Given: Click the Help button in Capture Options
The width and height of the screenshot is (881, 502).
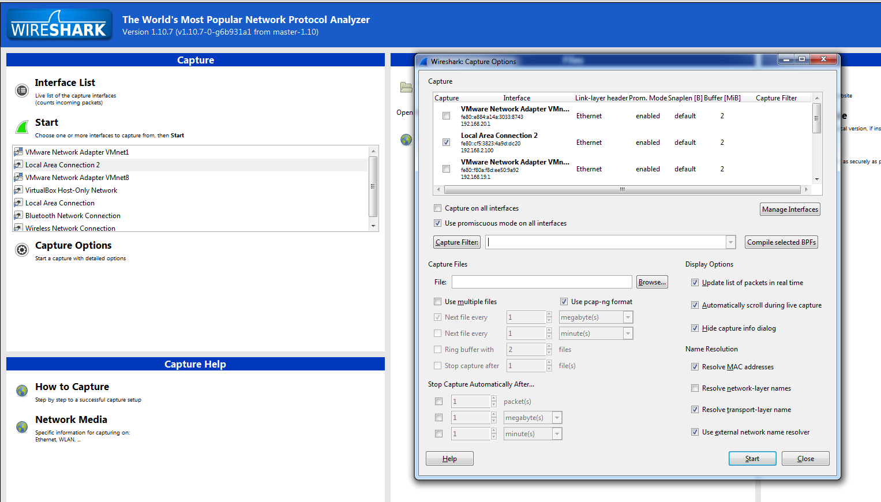Looking at the screenshot, I should 449,459.
